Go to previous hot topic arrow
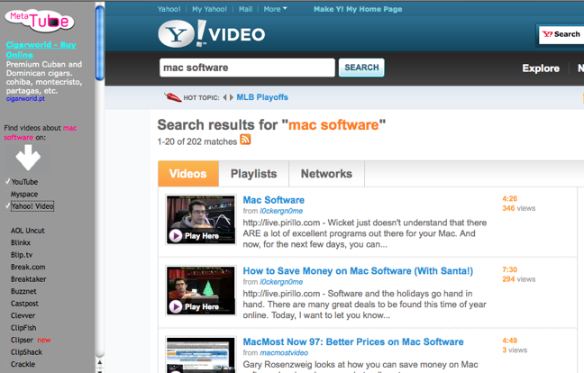The height and width of the screenshot is (373, 584). pyautogui.click(x=224, y=97)
